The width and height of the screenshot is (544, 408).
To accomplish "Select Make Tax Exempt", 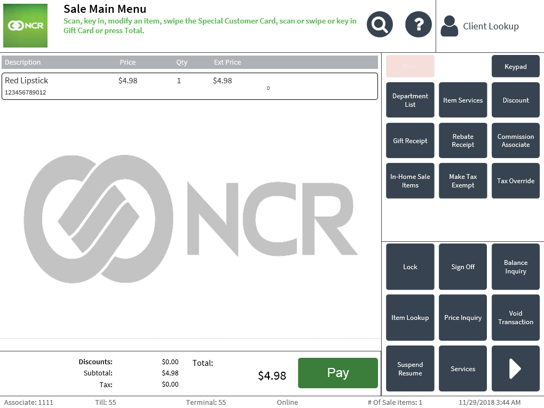I will point(462,181).
